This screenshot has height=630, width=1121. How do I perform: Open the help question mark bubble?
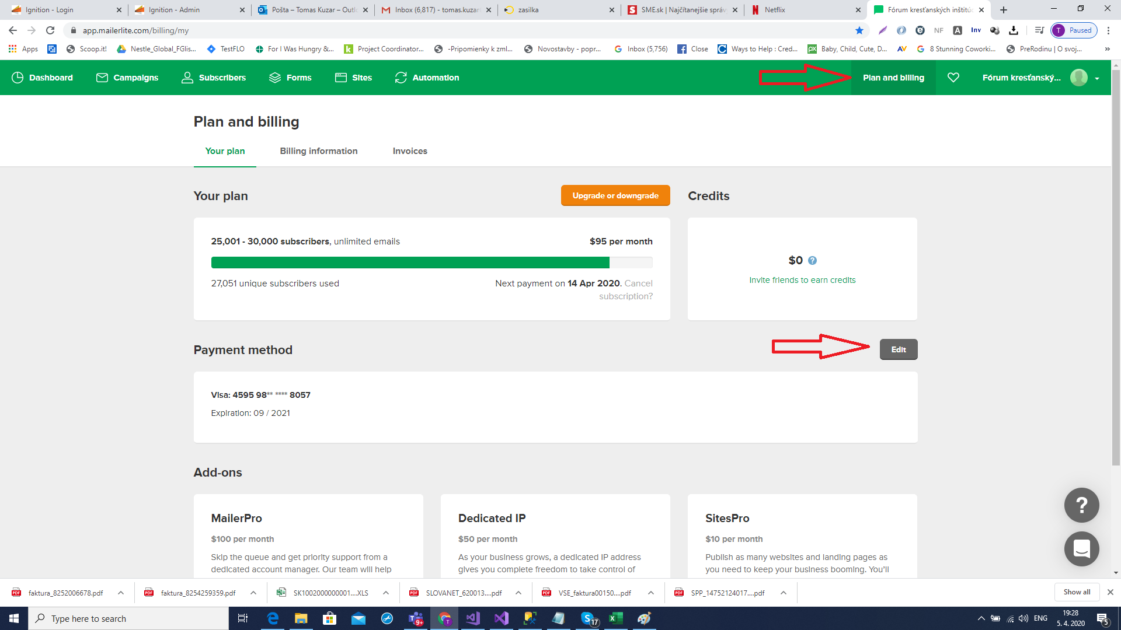tap(1081, 505)
